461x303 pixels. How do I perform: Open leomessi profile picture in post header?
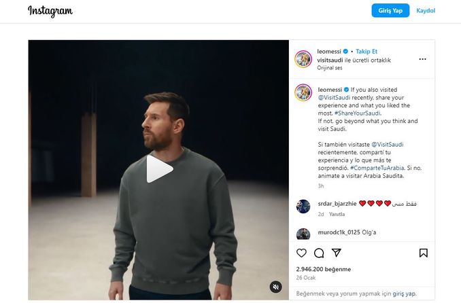coord(303,59)
